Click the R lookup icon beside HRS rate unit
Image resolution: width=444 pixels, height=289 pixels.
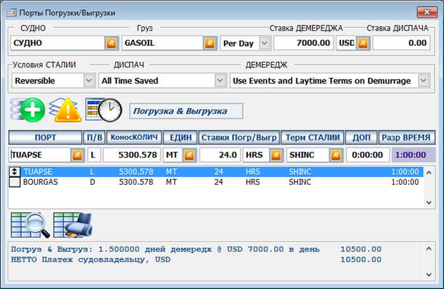tap(276, 155)
